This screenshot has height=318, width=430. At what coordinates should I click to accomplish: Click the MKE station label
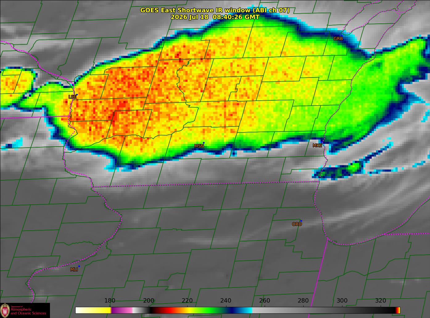(317, 146)
